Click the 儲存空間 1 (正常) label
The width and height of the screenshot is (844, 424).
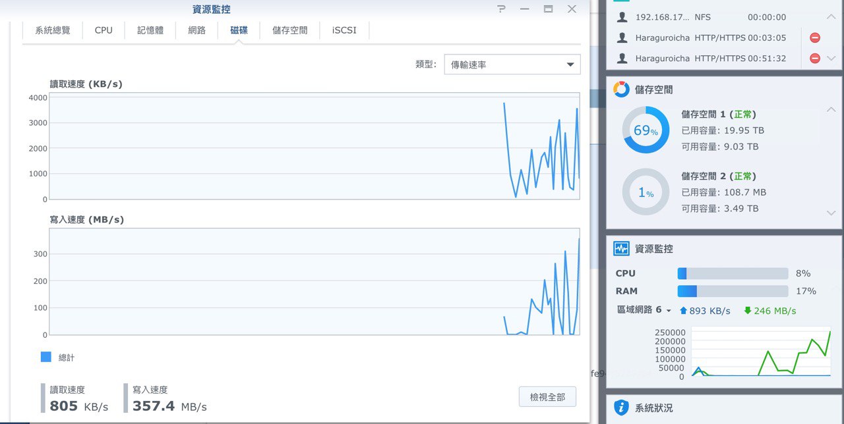click(x=718, y=115)
